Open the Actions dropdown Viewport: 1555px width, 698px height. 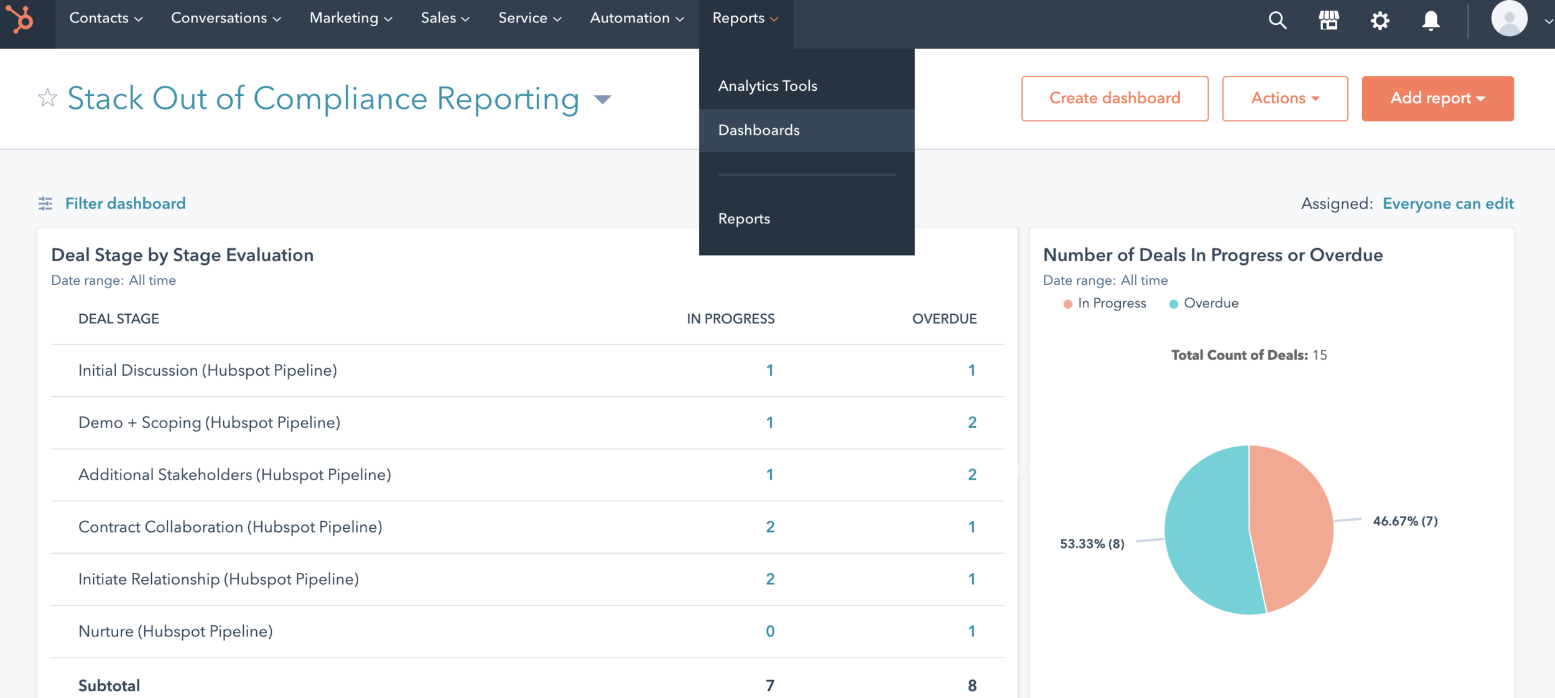(1284, 98)
